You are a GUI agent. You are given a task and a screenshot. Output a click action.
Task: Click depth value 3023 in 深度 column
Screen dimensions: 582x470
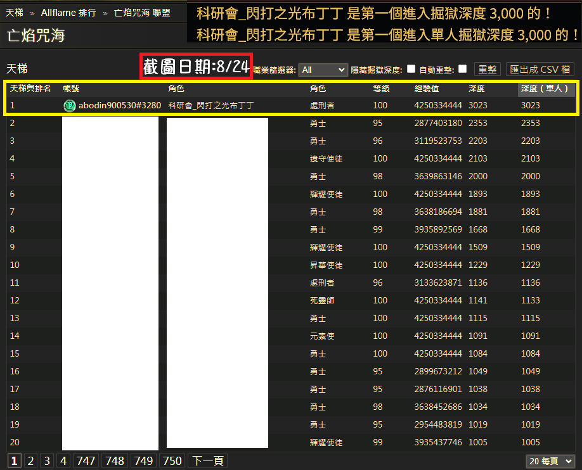point(477,105)
